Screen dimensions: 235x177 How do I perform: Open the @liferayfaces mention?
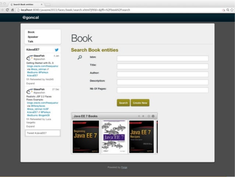click(38, 106)
